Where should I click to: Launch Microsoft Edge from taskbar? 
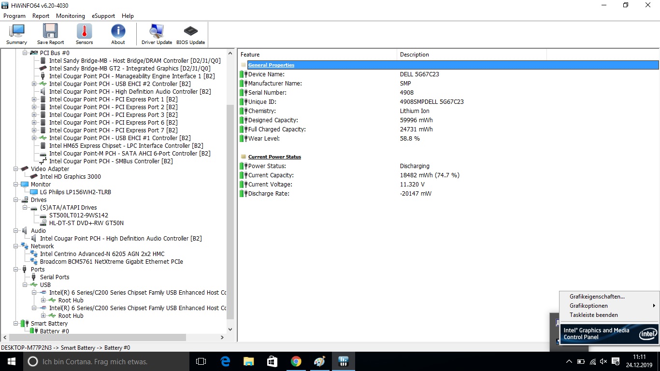tap(225, 361)
